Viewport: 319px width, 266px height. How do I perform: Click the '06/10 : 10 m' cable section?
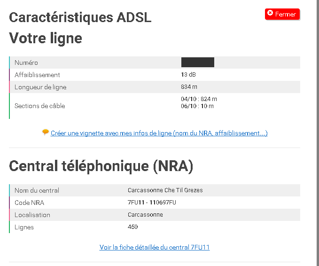pyautogui.click(x=197, y=106)
